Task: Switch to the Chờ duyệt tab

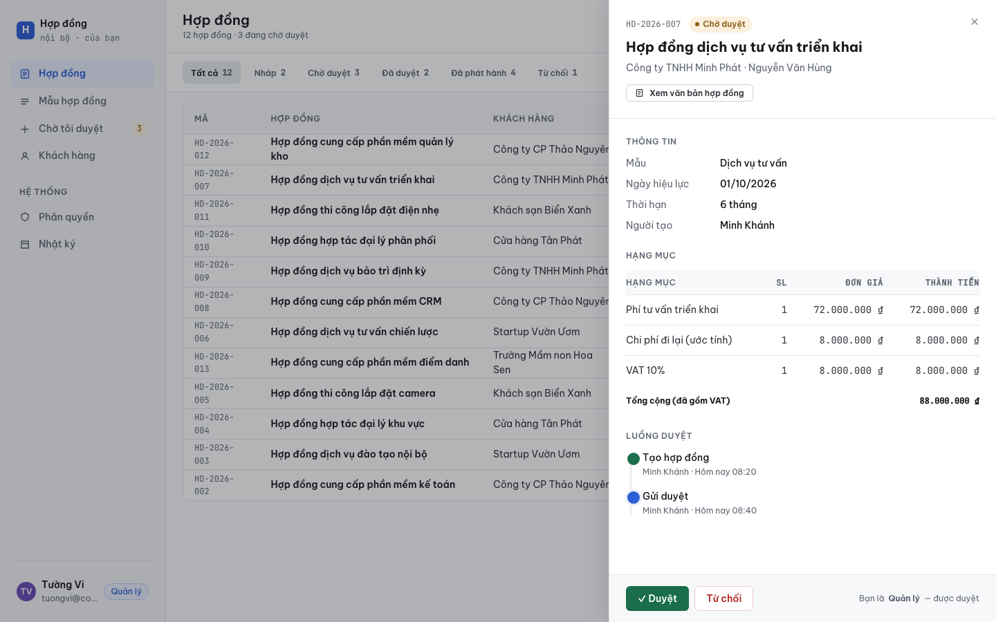Action: [x=333, y=73]
